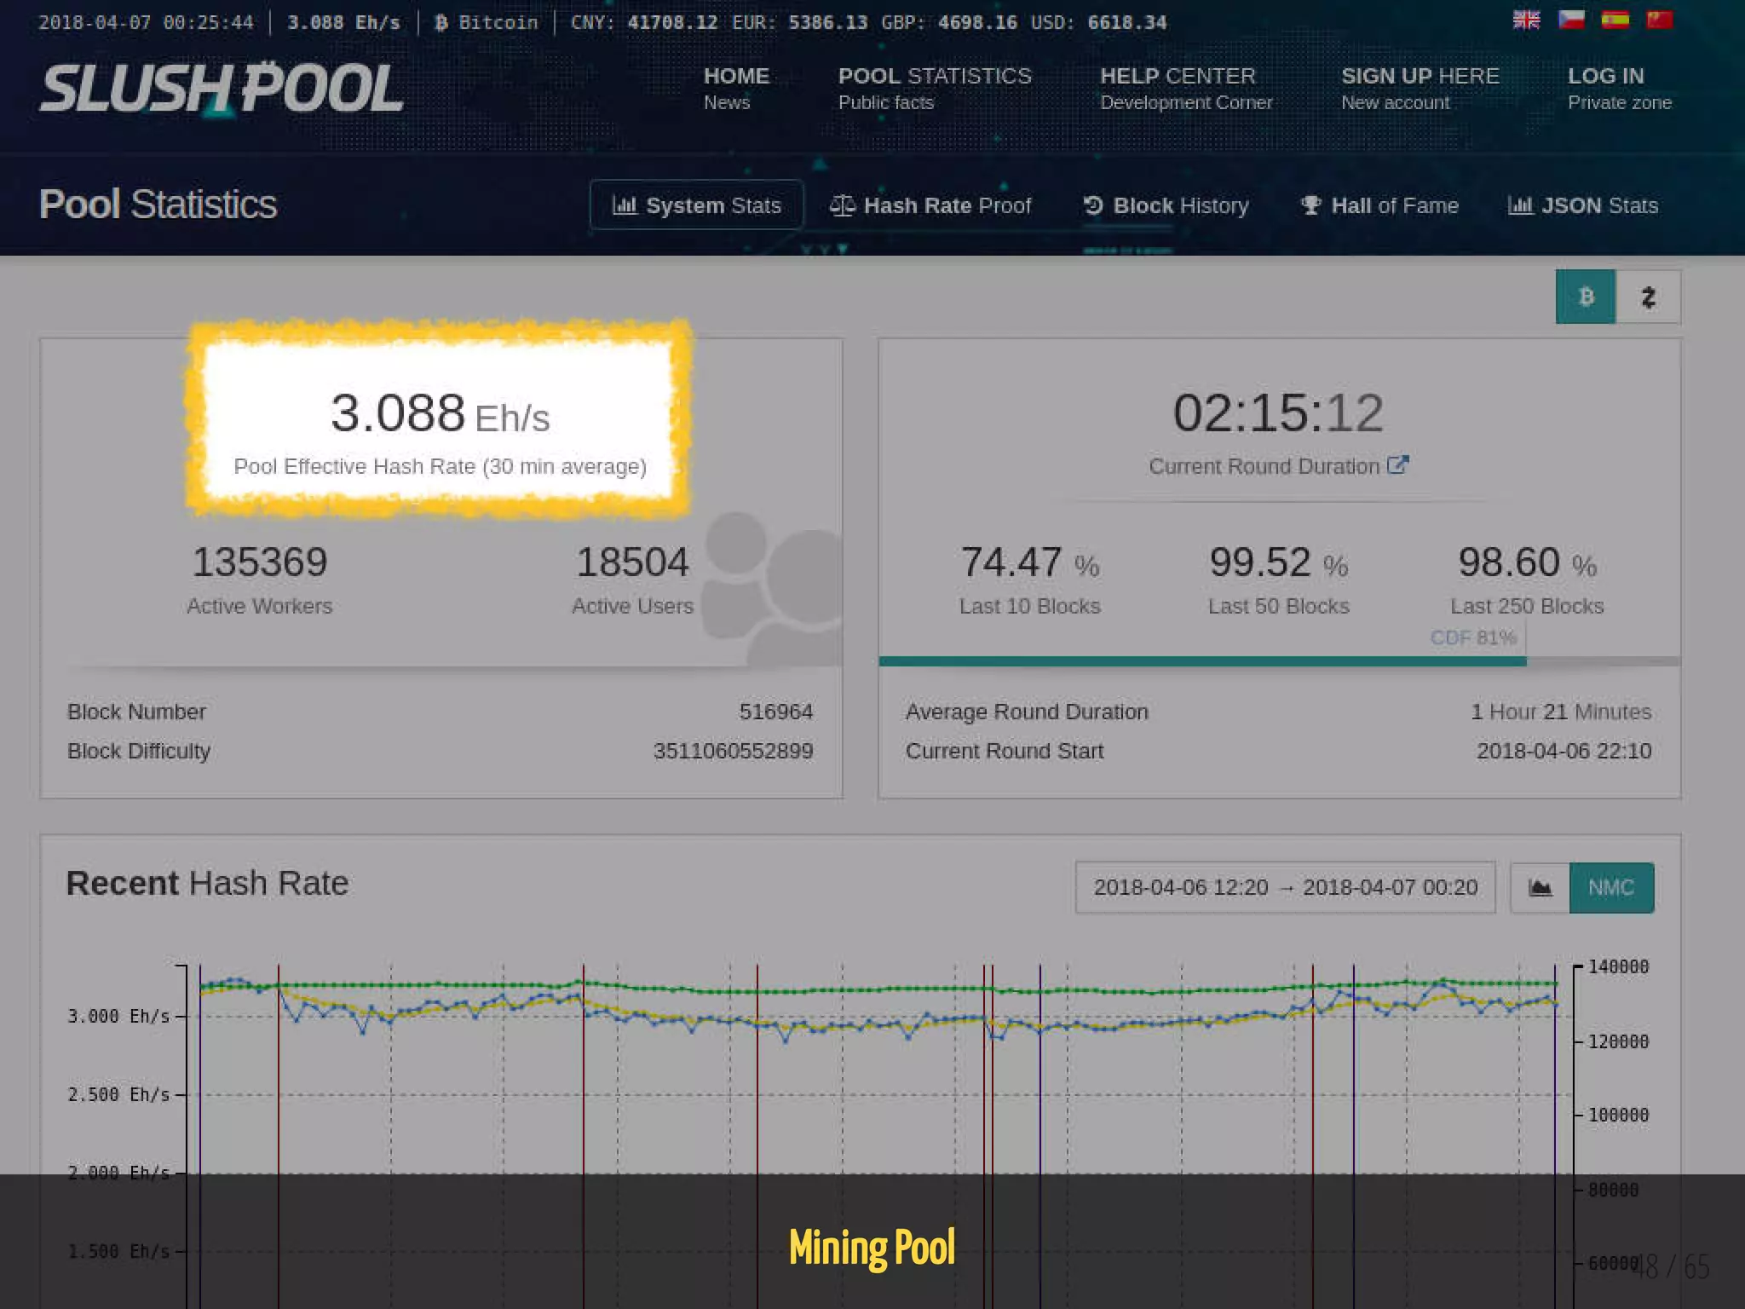The width and height of the screenshot is (1745, 1309).
Task: Select the Bitcoin coin toggle
Action: point(1585,297)
